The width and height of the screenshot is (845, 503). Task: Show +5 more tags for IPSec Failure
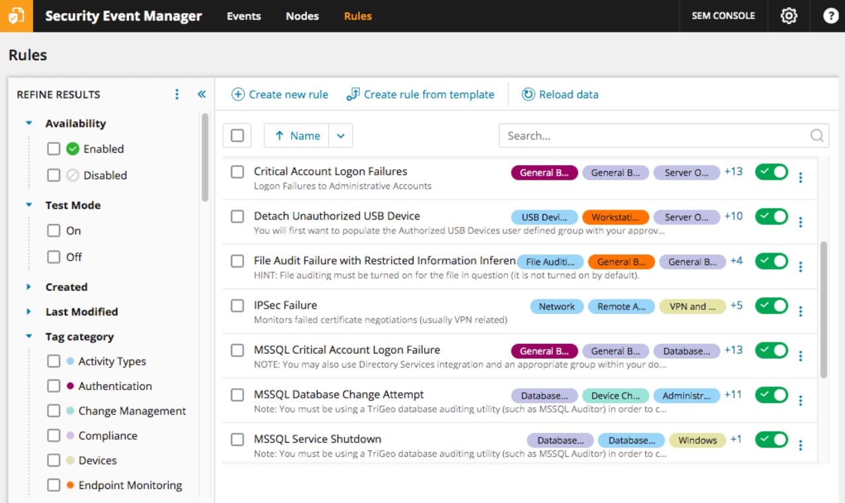click(736, 305)
